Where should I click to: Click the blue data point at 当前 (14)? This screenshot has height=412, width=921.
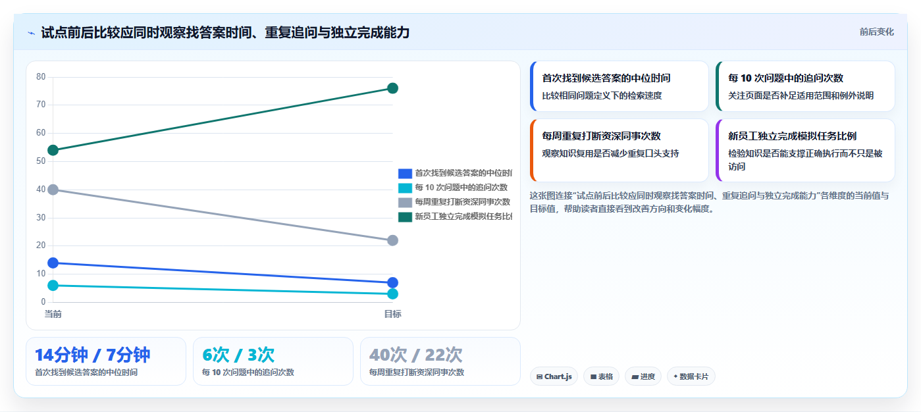point(53,263)
